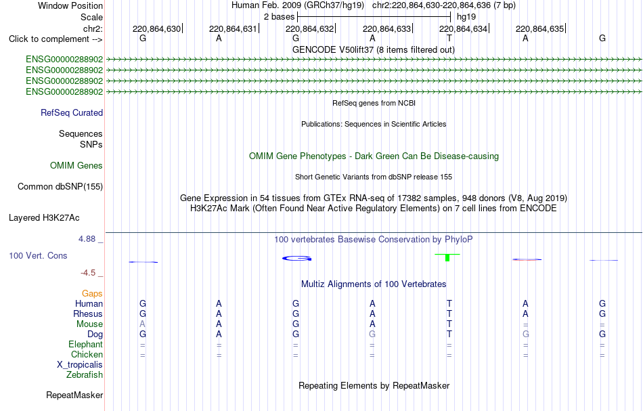Click 'Short Genetic Variants from dbSNP release 155'
643x411 pixels.
[374, 177]
